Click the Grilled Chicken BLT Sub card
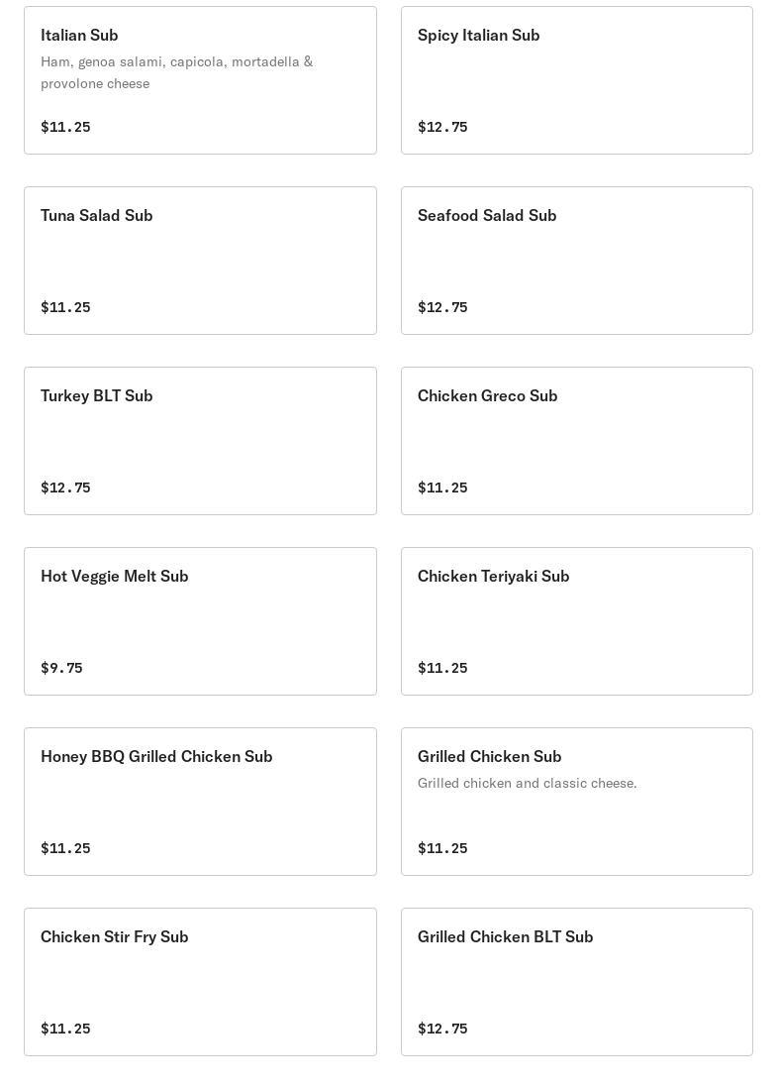This screenshot has width=777, height=1086. pyautogui.click(x=576, y=981)
